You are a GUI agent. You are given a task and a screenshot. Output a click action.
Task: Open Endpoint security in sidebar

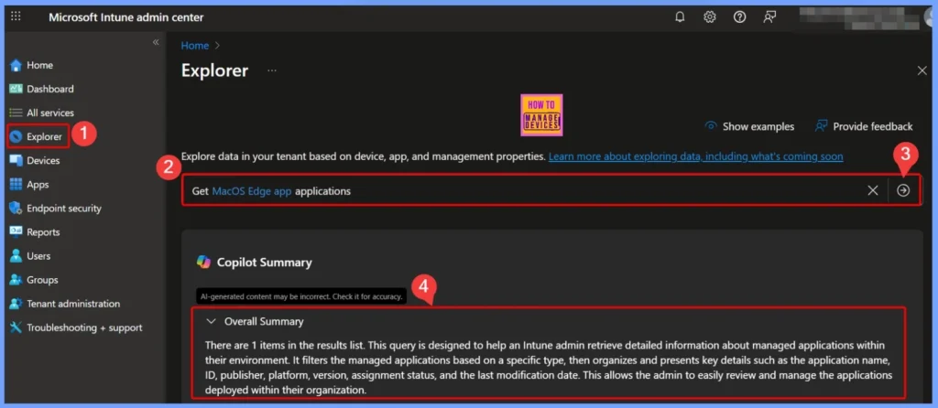pos(64,209)
